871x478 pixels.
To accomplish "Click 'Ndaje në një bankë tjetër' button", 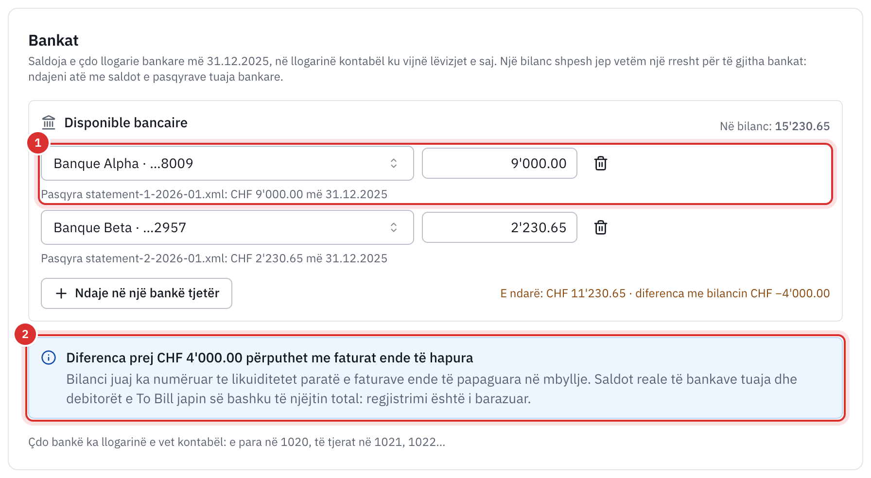I will pos(137,293).
